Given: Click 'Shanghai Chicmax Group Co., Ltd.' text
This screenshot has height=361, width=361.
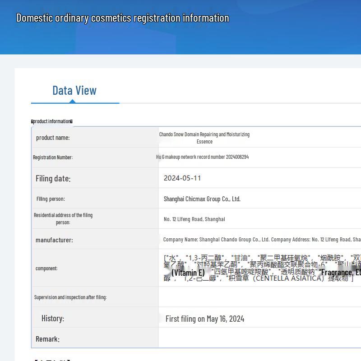Looking at the screenshot, I should [x=202, y=199].
